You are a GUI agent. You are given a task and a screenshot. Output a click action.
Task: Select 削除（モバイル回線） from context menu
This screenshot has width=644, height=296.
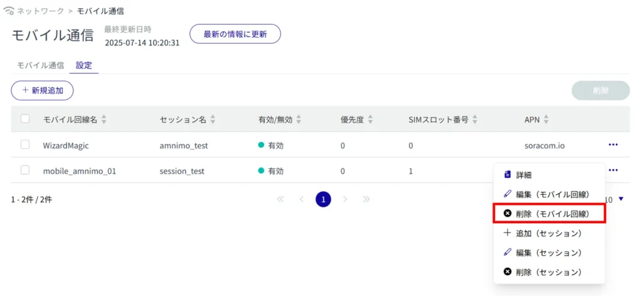(x=549, y=214)
